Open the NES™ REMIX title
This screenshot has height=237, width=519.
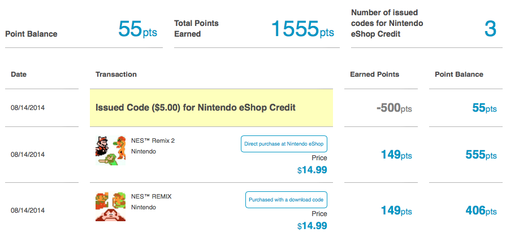coord(152,197)
